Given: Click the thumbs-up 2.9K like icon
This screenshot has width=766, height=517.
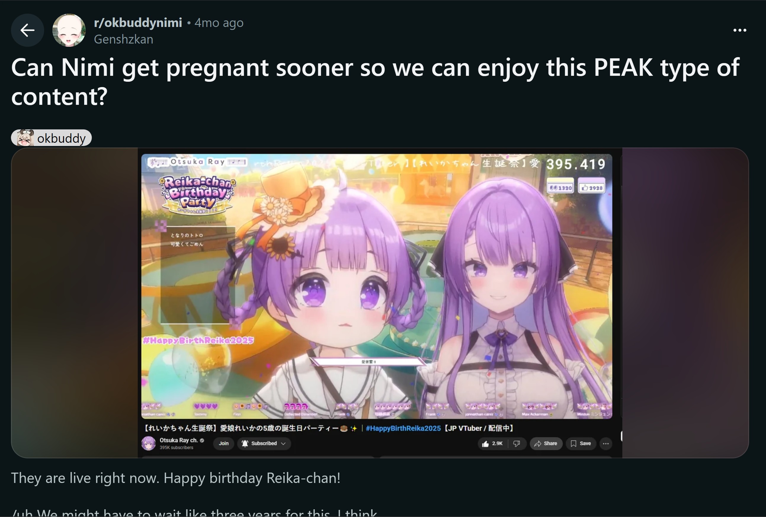Looking at the screenshot, I should click(485, 444).
